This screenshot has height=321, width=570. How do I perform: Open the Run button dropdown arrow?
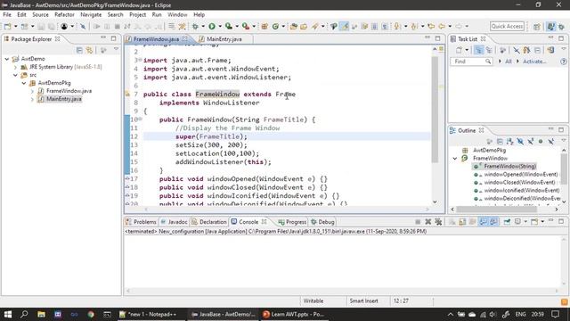click(220, 26)
